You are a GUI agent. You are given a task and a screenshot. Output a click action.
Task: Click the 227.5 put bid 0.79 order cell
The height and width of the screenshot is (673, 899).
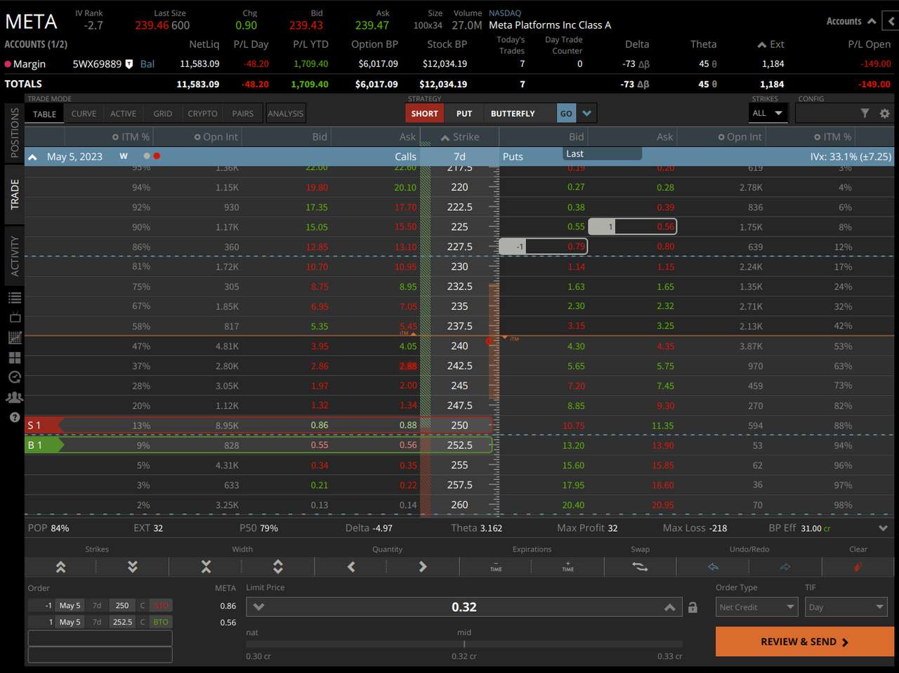[542, 247]
